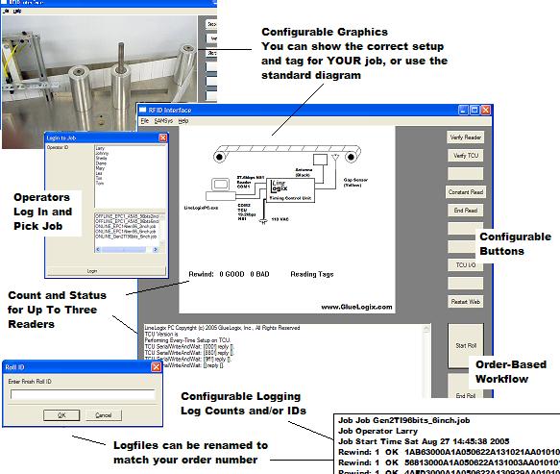Cancel the Roll ID dialog
The width and height of the screenshot is (560, 474).
tap(103, 415)
